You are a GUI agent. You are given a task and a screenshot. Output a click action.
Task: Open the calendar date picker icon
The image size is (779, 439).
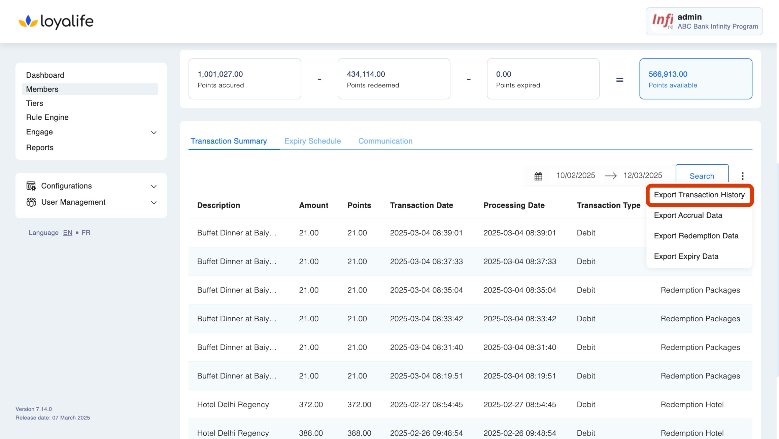538,176
